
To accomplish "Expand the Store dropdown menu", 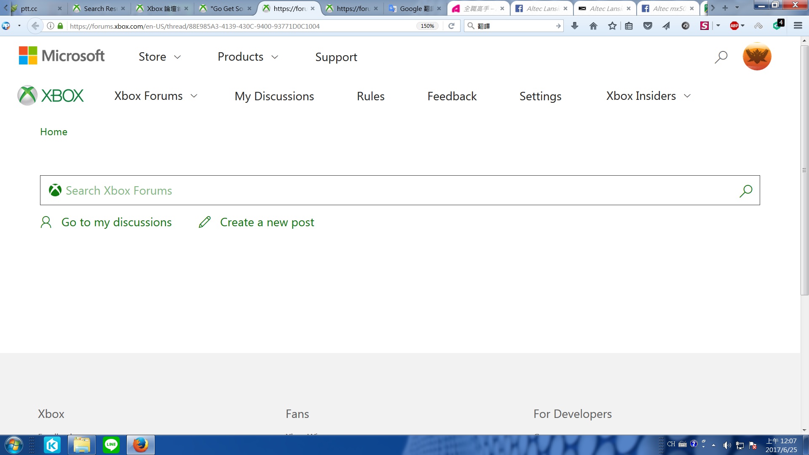I will point(159,57).
